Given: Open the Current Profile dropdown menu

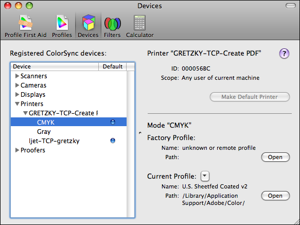Looking at the screenshot, I should [205, 176].
